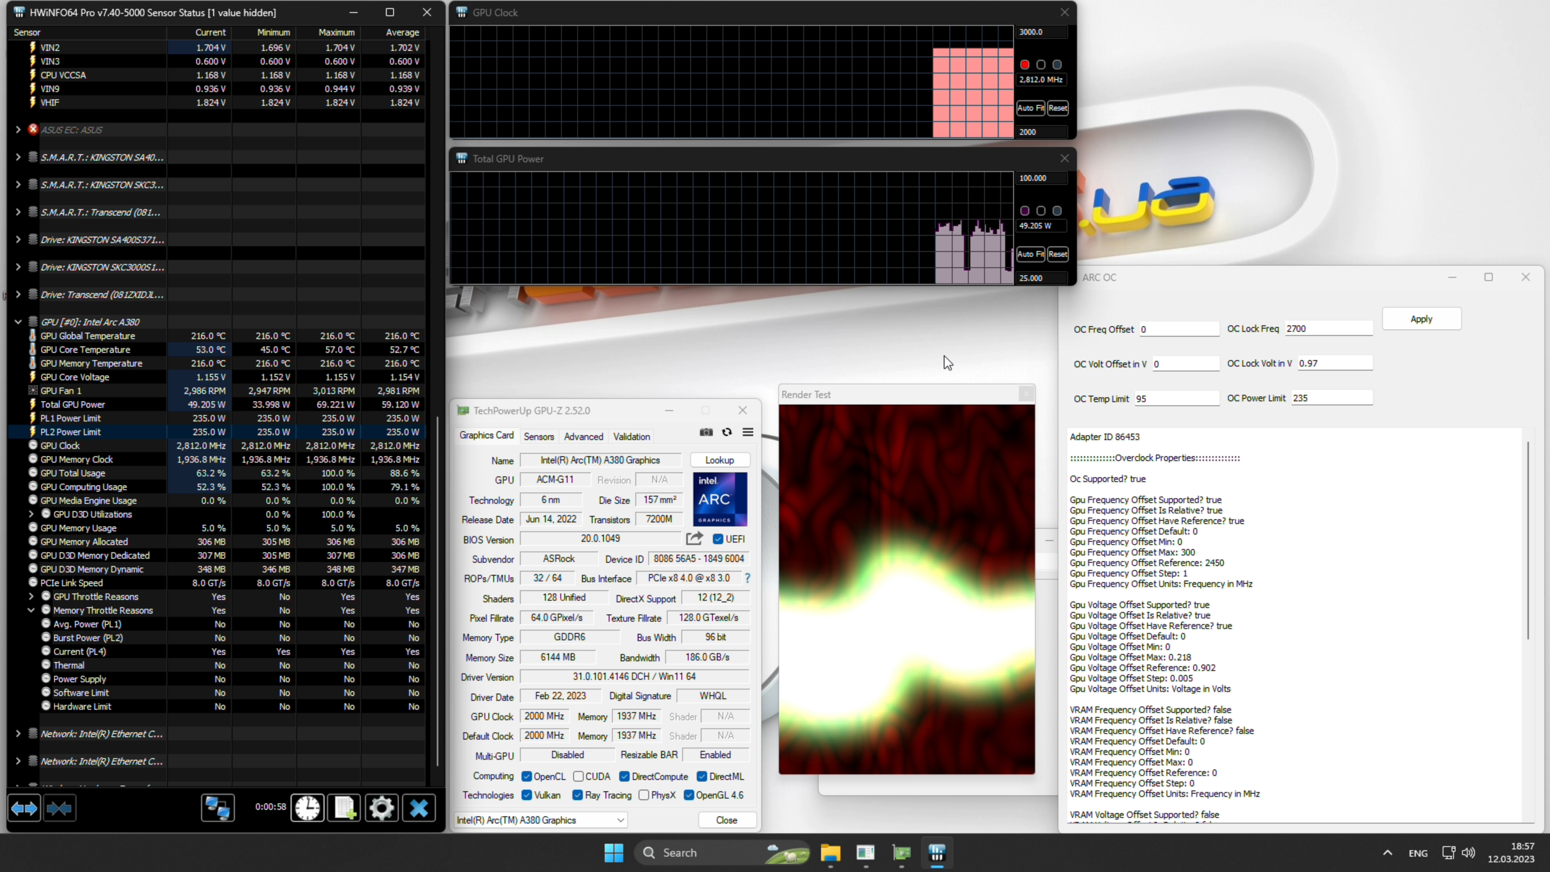Toggle the CUDA checkbox
The height and width of the screenshot is (872, 1550).
[578, 776]
